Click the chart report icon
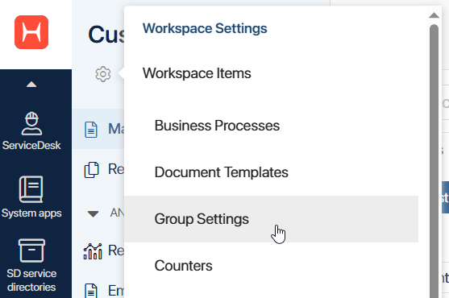The image size is (449, 298). (93, 251)
